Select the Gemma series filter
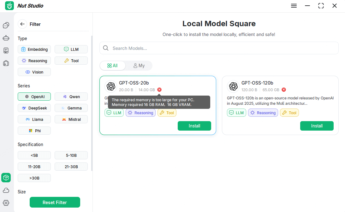 71,108
